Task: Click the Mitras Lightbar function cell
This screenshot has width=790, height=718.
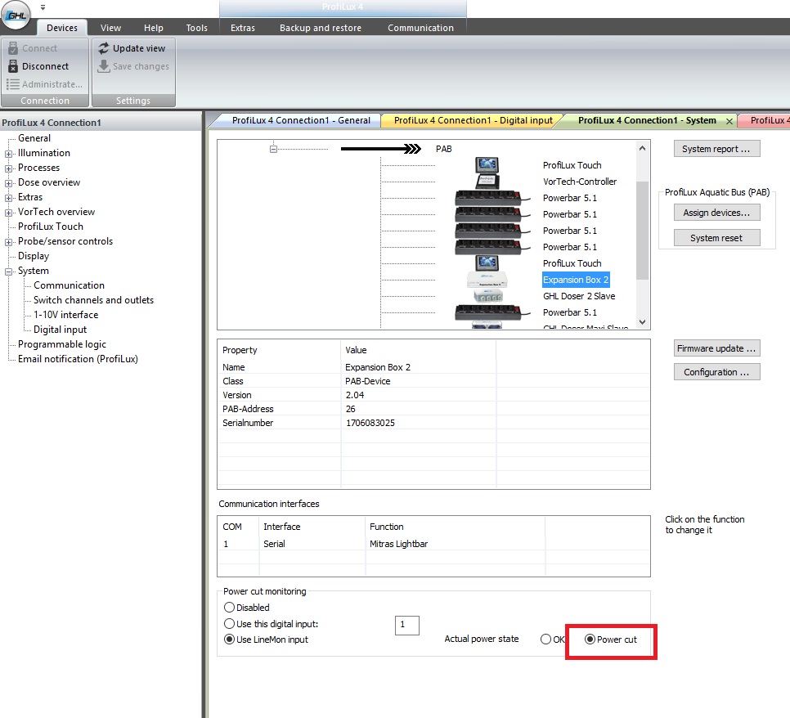Action: tap(398, 544)
